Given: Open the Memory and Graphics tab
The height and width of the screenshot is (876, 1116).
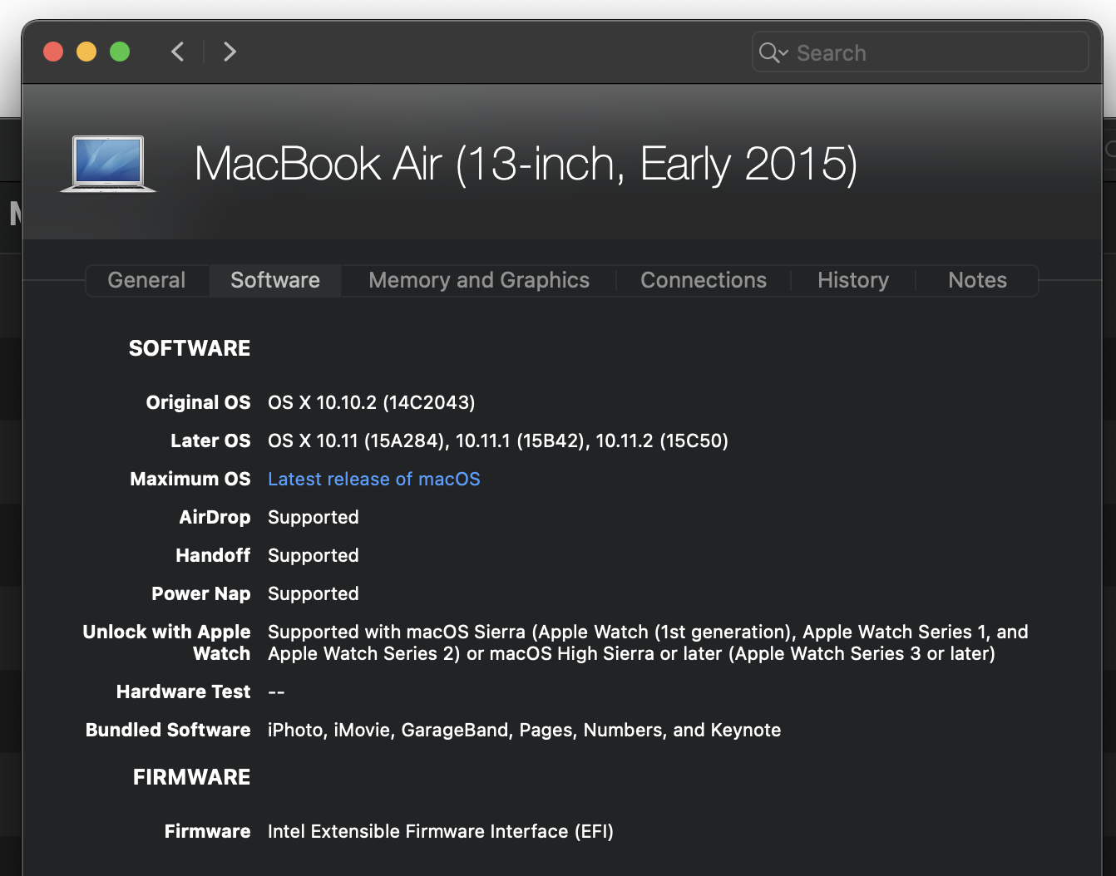Looking at the screenshot, I should [x=479, y=280].
